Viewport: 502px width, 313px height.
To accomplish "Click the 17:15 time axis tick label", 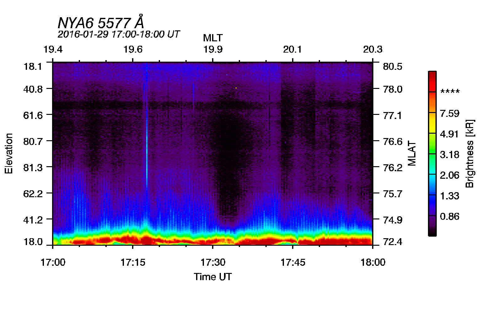I will pos(133,262).
